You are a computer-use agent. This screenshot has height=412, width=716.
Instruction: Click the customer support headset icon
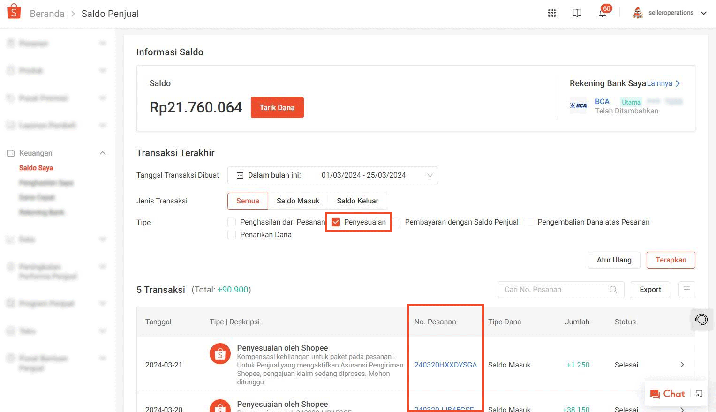click(701, 320)
